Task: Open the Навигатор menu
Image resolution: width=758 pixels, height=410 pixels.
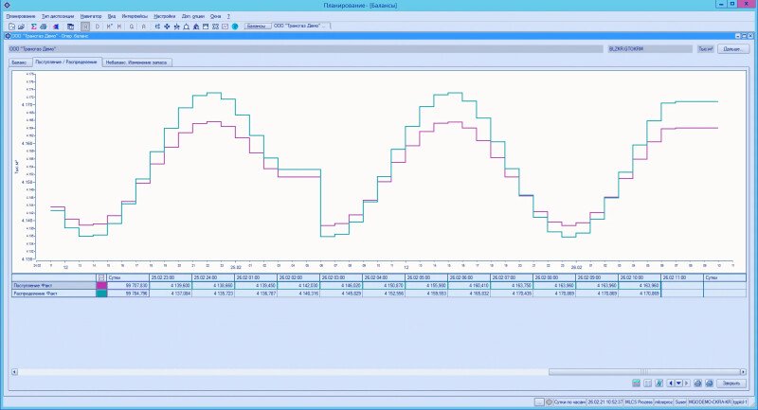Action: pyautogui.click(x=91, y=17)
